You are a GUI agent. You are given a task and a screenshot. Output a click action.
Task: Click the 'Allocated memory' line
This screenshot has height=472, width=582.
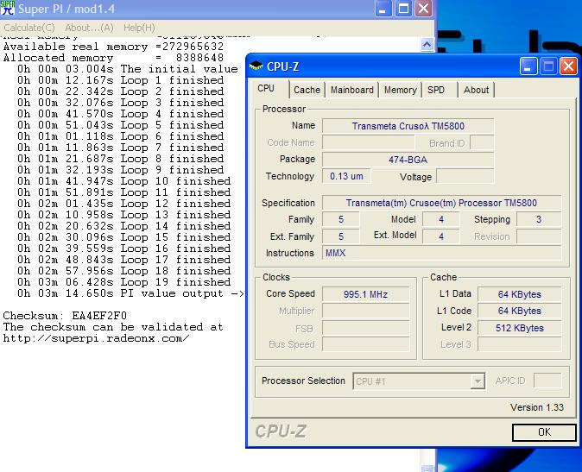pyautogui.click(x=113, y=58)
